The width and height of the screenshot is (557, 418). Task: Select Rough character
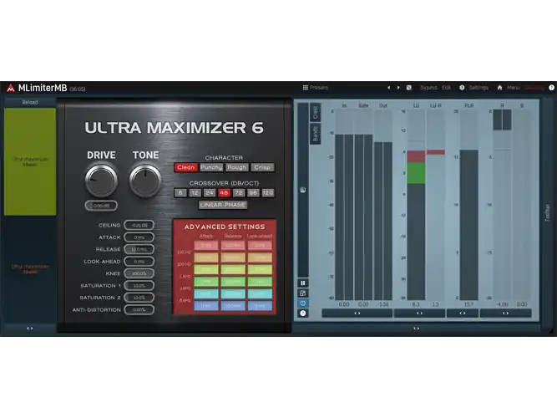[236, 167]
